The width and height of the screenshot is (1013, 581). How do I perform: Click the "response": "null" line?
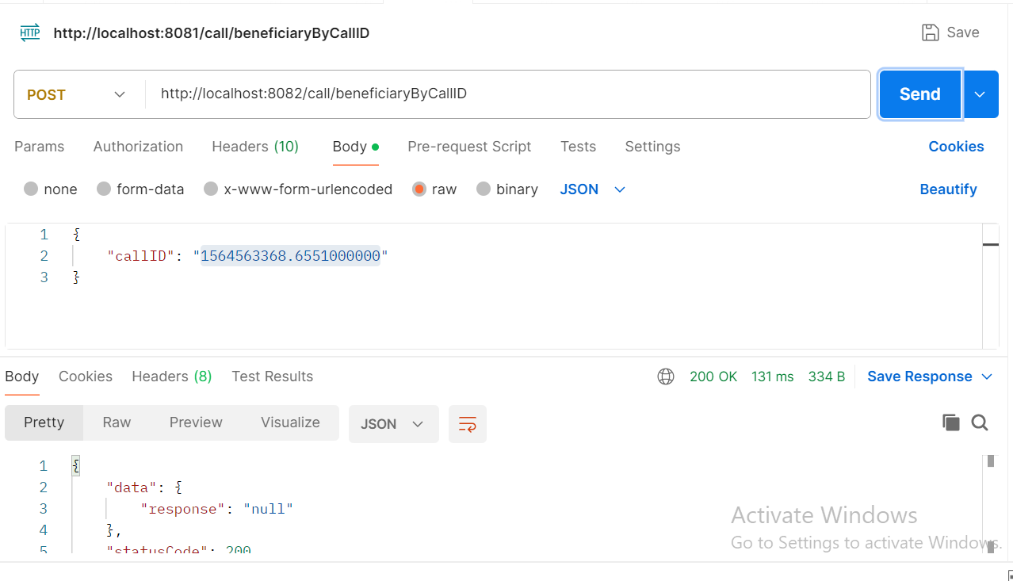coord(217,509)
